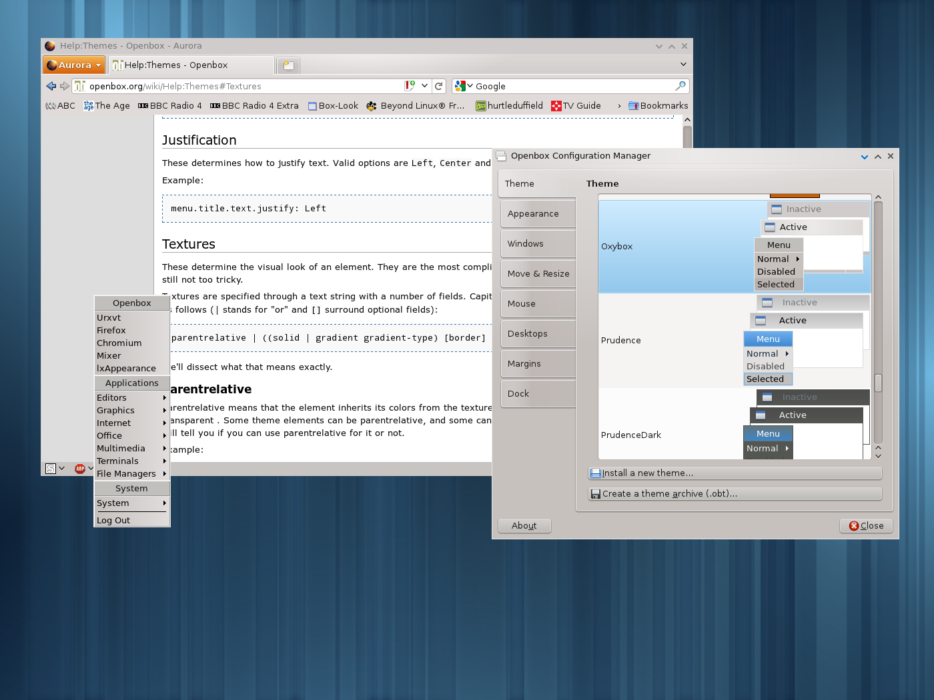This screenshot has width=934, height=700.
Task: Click the magnifier search icon in Google box
Action: [x=680, y=86]
